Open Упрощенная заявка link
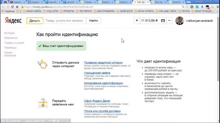 [x=97, y=73]
